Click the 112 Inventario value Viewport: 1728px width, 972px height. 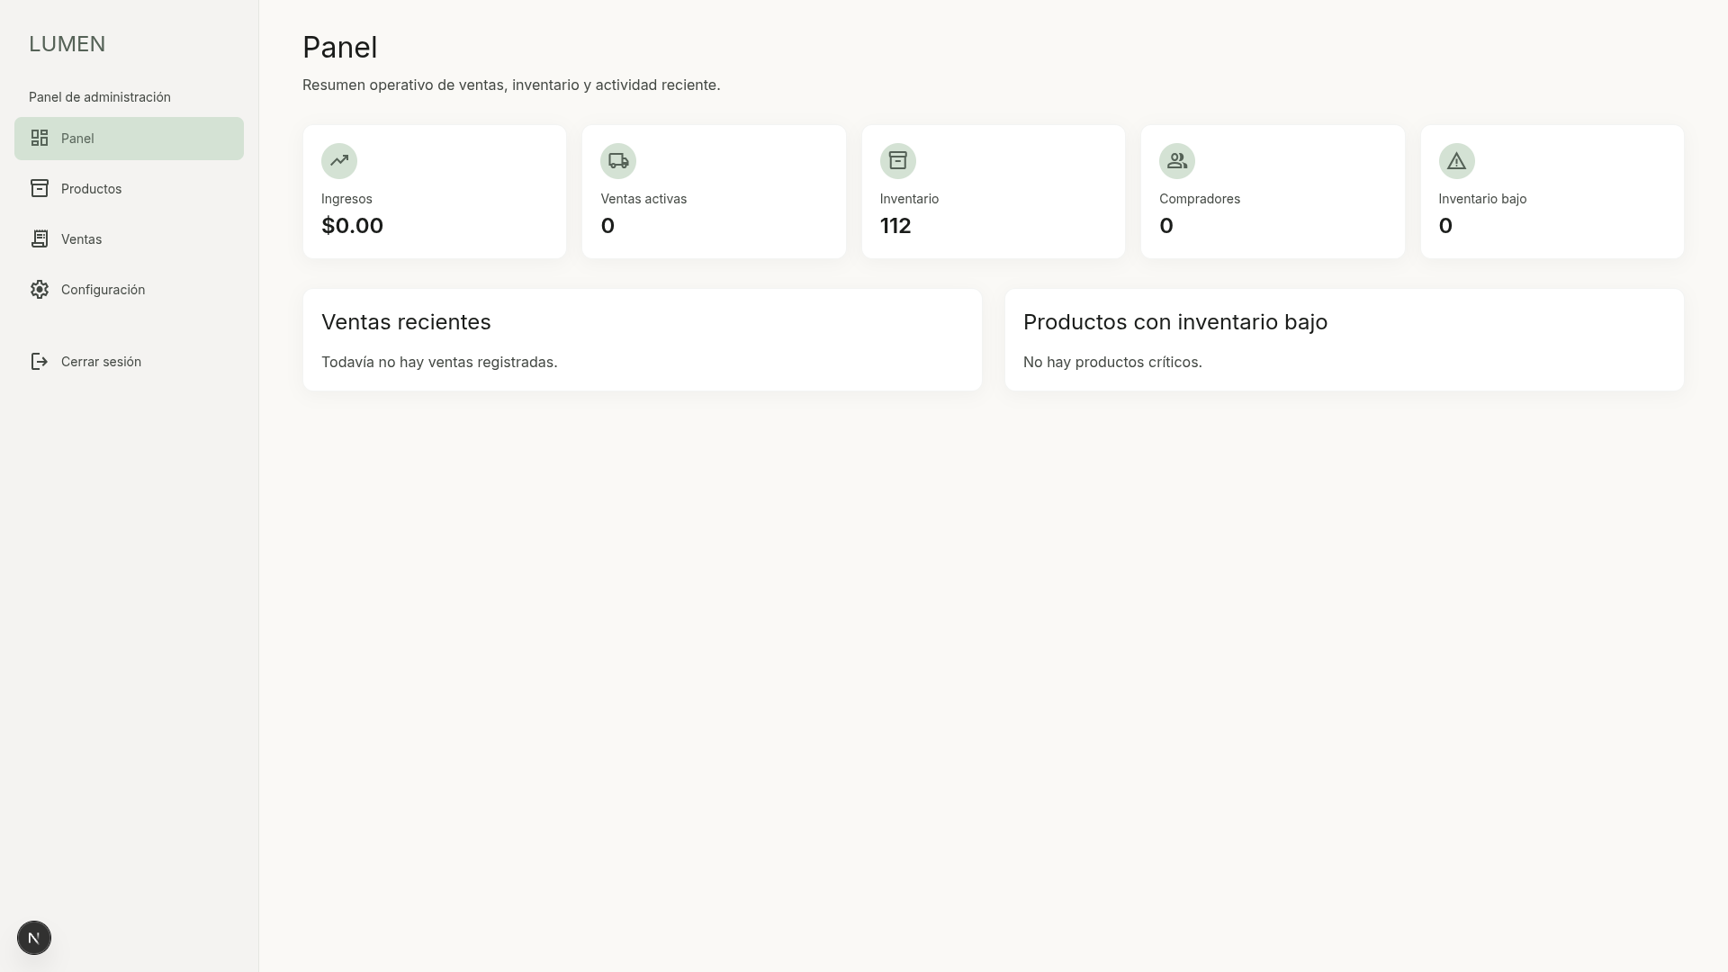895,226
